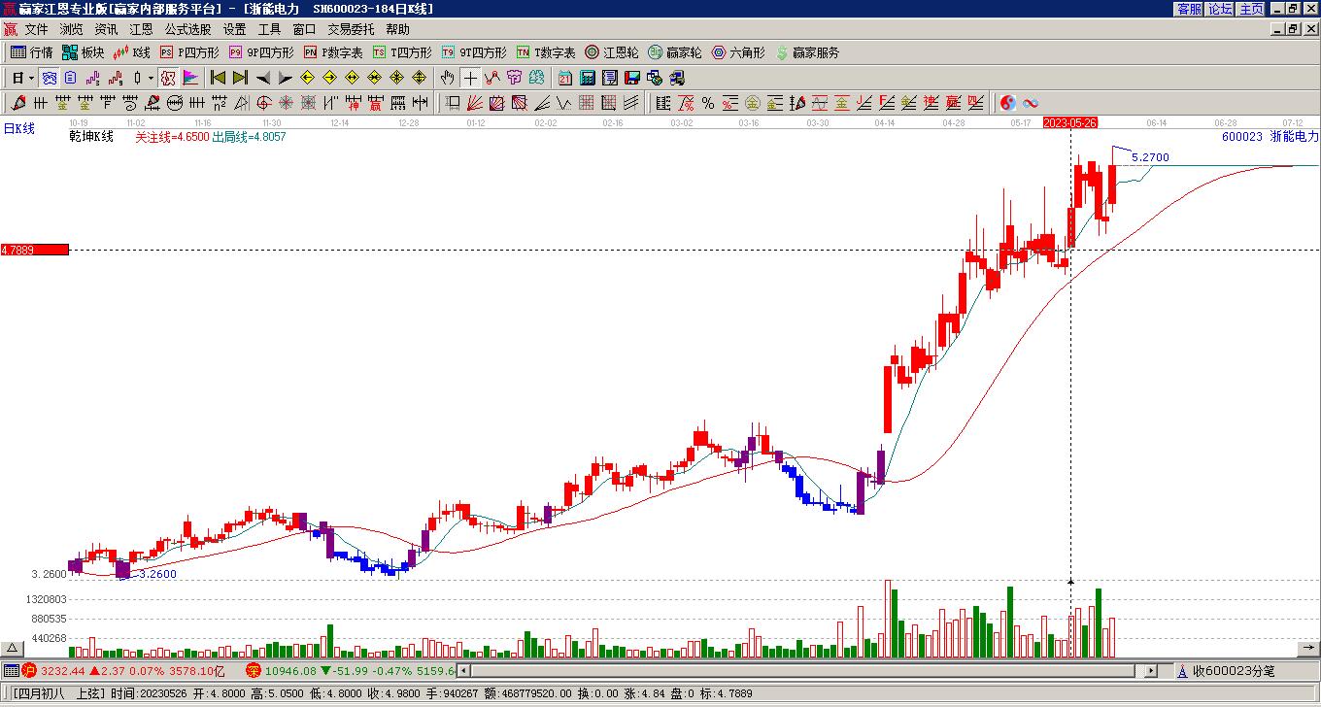
Task: Open the 9T四方形 tool
Action: tap(474, 52)
